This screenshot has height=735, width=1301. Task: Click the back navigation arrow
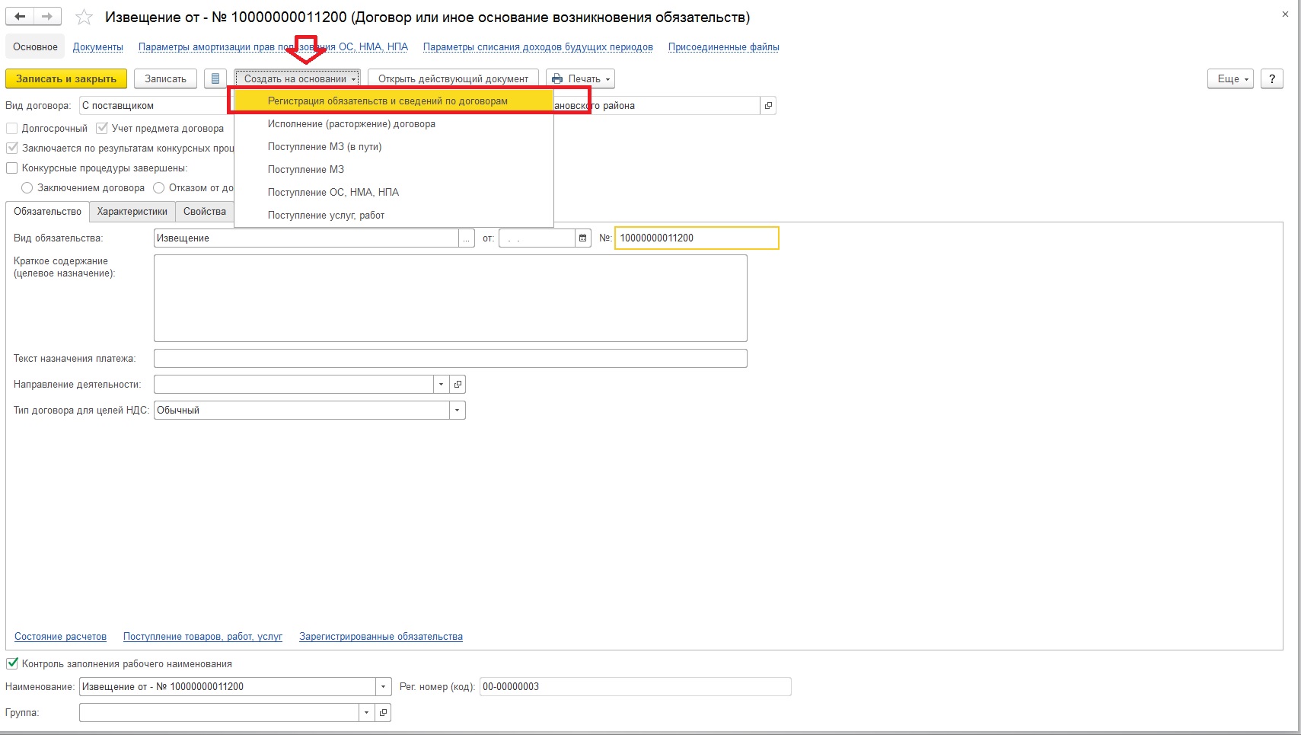coord(21,17)
